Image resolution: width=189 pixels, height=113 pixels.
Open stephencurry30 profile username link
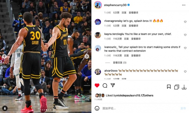[115, 5]
